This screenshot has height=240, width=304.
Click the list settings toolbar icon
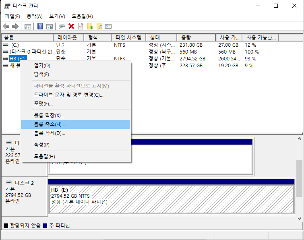click(x=108, y=26)
